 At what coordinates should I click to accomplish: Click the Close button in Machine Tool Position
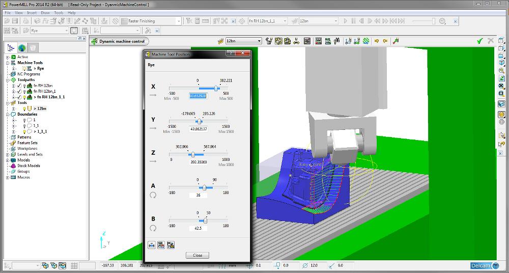(x=197, y=256)
